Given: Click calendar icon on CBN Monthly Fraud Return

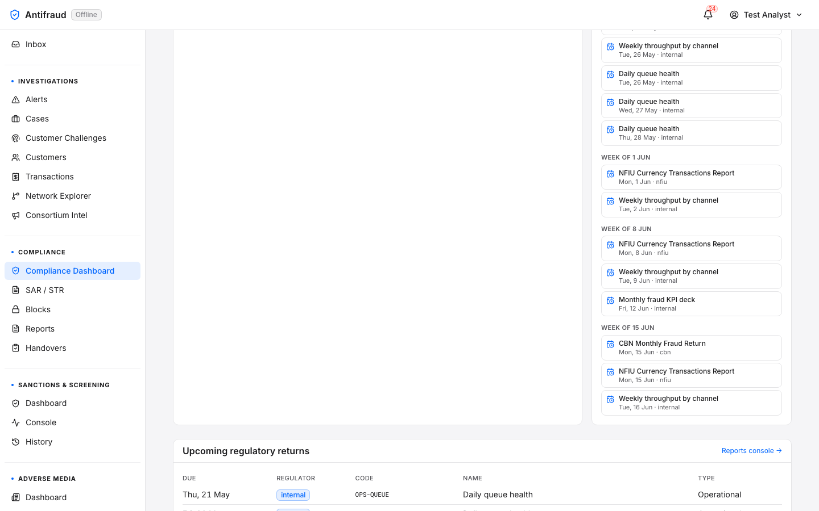Looking at the screenshot, I should tap(610, 344).
